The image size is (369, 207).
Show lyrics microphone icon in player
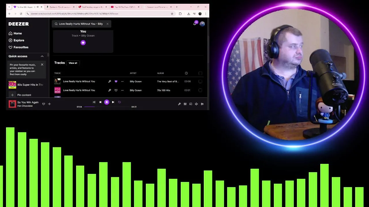pos(179,104)
